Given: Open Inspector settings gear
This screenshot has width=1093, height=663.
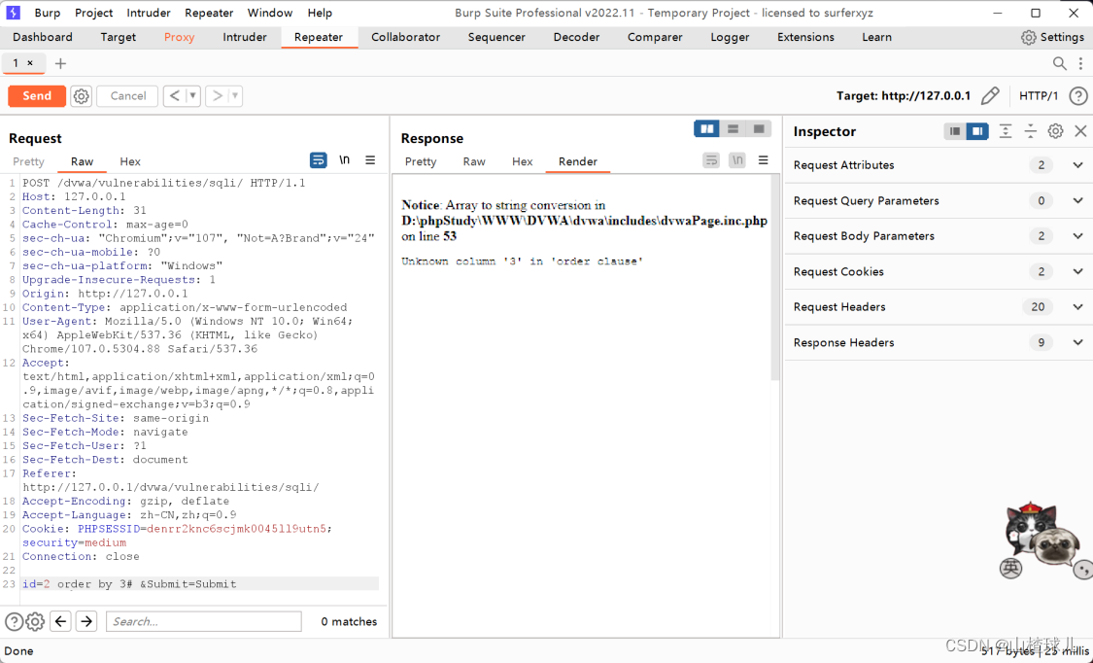Looking at the screenshot, I should [x=1055, y=131].
